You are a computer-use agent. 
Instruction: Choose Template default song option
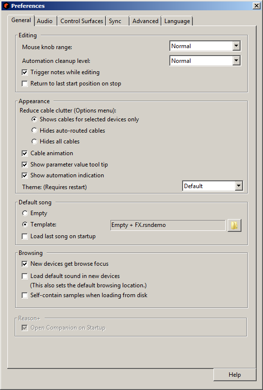click(25, 224)
